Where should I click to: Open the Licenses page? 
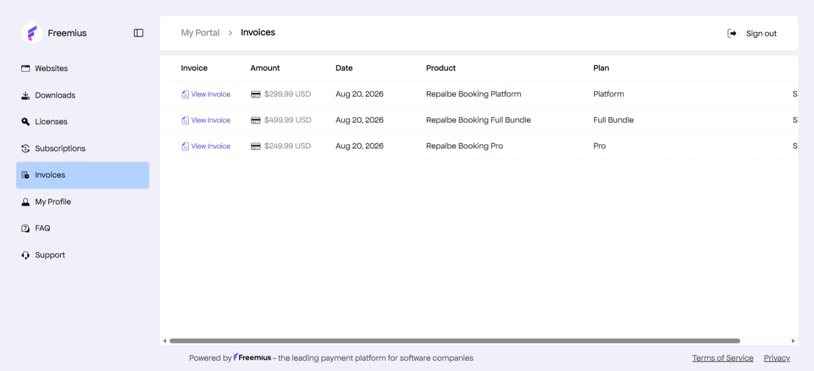[83, 122]
